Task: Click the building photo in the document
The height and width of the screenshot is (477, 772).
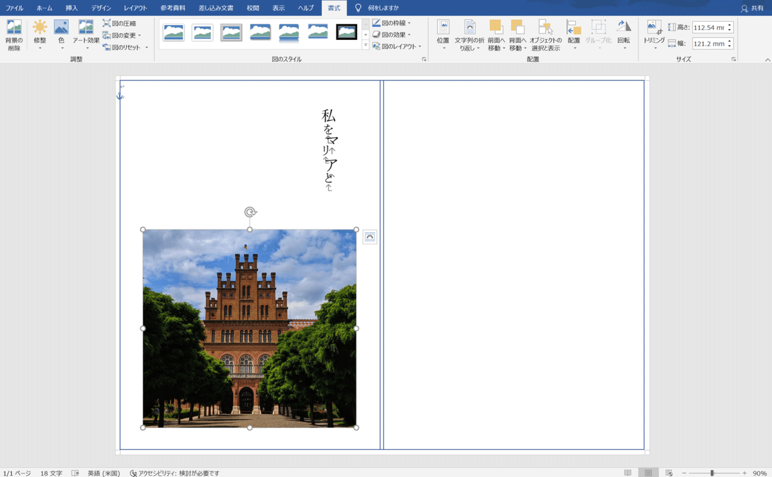Action: 250,328
